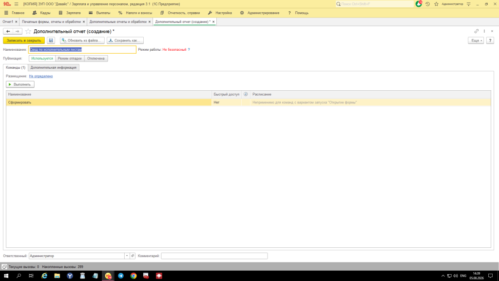Click Записать и закрыть button
This screenshot has height=281, width=499.
(24, 40)
